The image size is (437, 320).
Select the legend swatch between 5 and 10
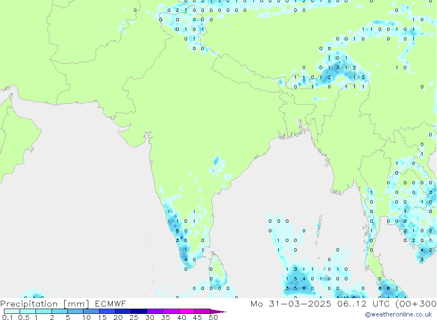[76, 311]
